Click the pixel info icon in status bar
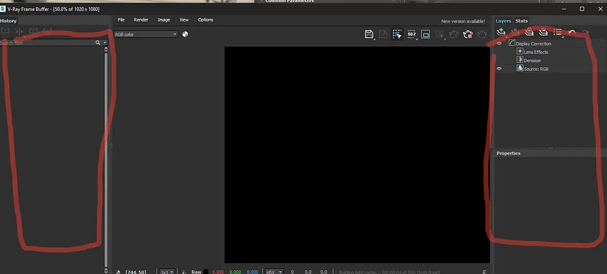The height and width of the screenshot is (274, 607). click(x=118, y=271)
